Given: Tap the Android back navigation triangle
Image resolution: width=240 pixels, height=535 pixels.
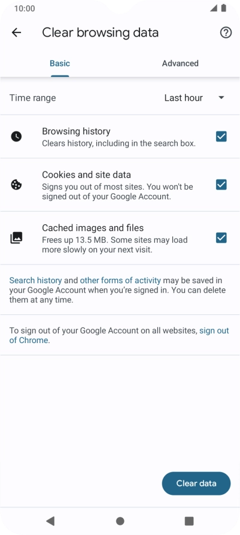Looking at the screenshot, I should tap(50, 521).
